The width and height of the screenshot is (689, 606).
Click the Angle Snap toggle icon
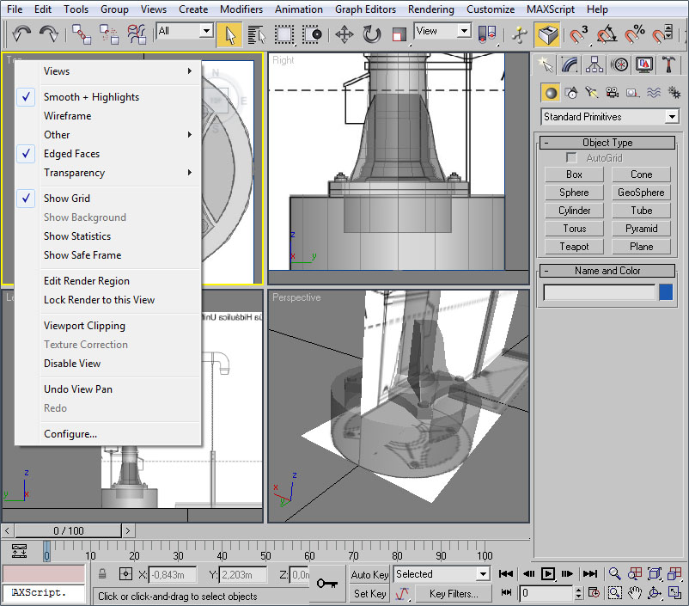pos(607,35)
